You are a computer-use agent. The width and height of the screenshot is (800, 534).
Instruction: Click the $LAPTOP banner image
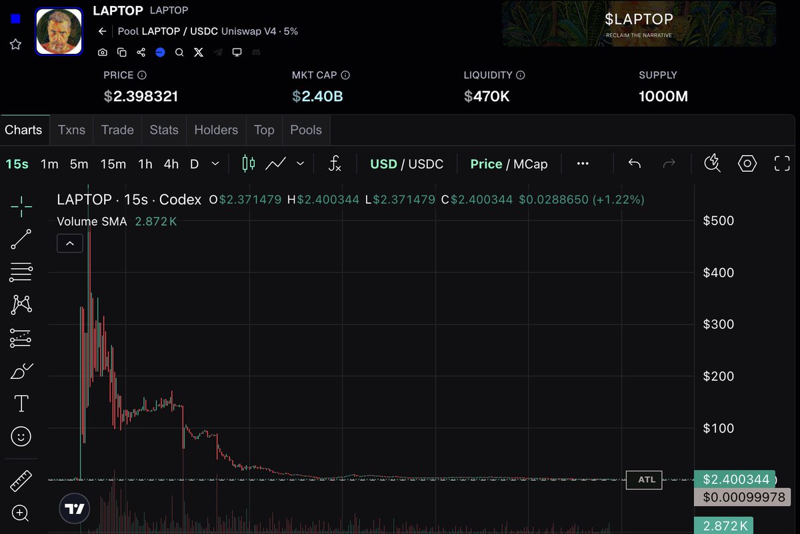639,23
